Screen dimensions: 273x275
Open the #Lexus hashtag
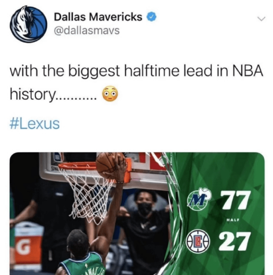pyautogui.click(x=35, y=124)
